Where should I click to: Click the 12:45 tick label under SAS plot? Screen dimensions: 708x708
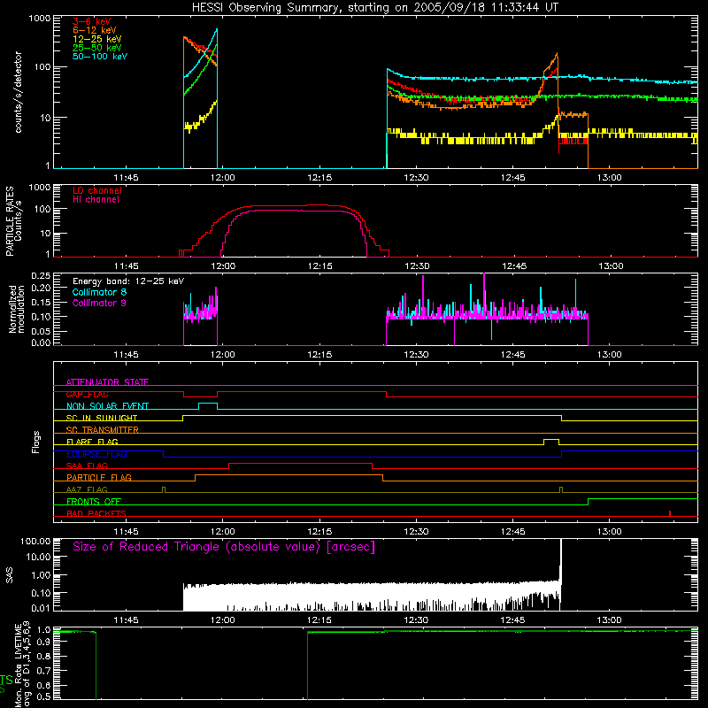[512, 620]
